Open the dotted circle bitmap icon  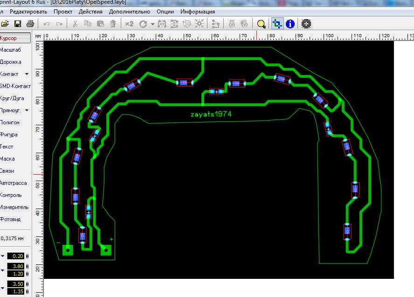306,24
